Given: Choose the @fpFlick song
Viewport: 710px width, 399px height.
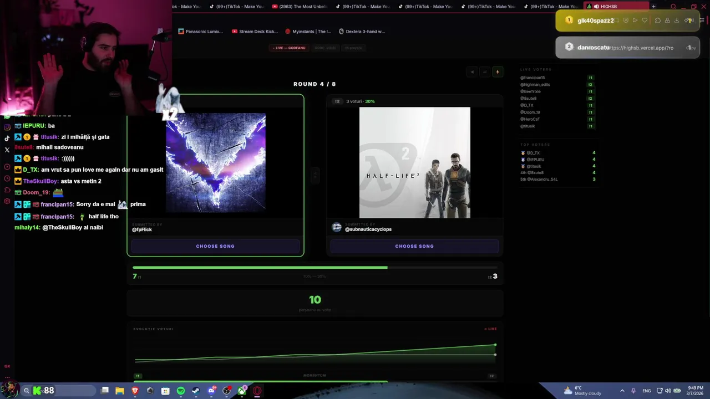Looking at the screenshot, I should tap(215, 246).
